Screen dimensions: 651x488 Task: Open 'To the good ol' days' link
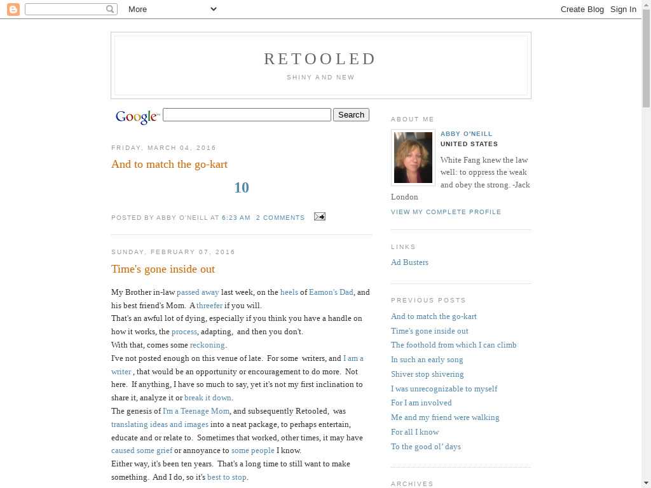pos(425,446)
